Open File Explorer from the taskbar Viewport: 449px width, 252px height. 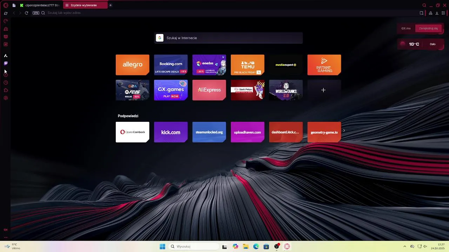[246, 246]
